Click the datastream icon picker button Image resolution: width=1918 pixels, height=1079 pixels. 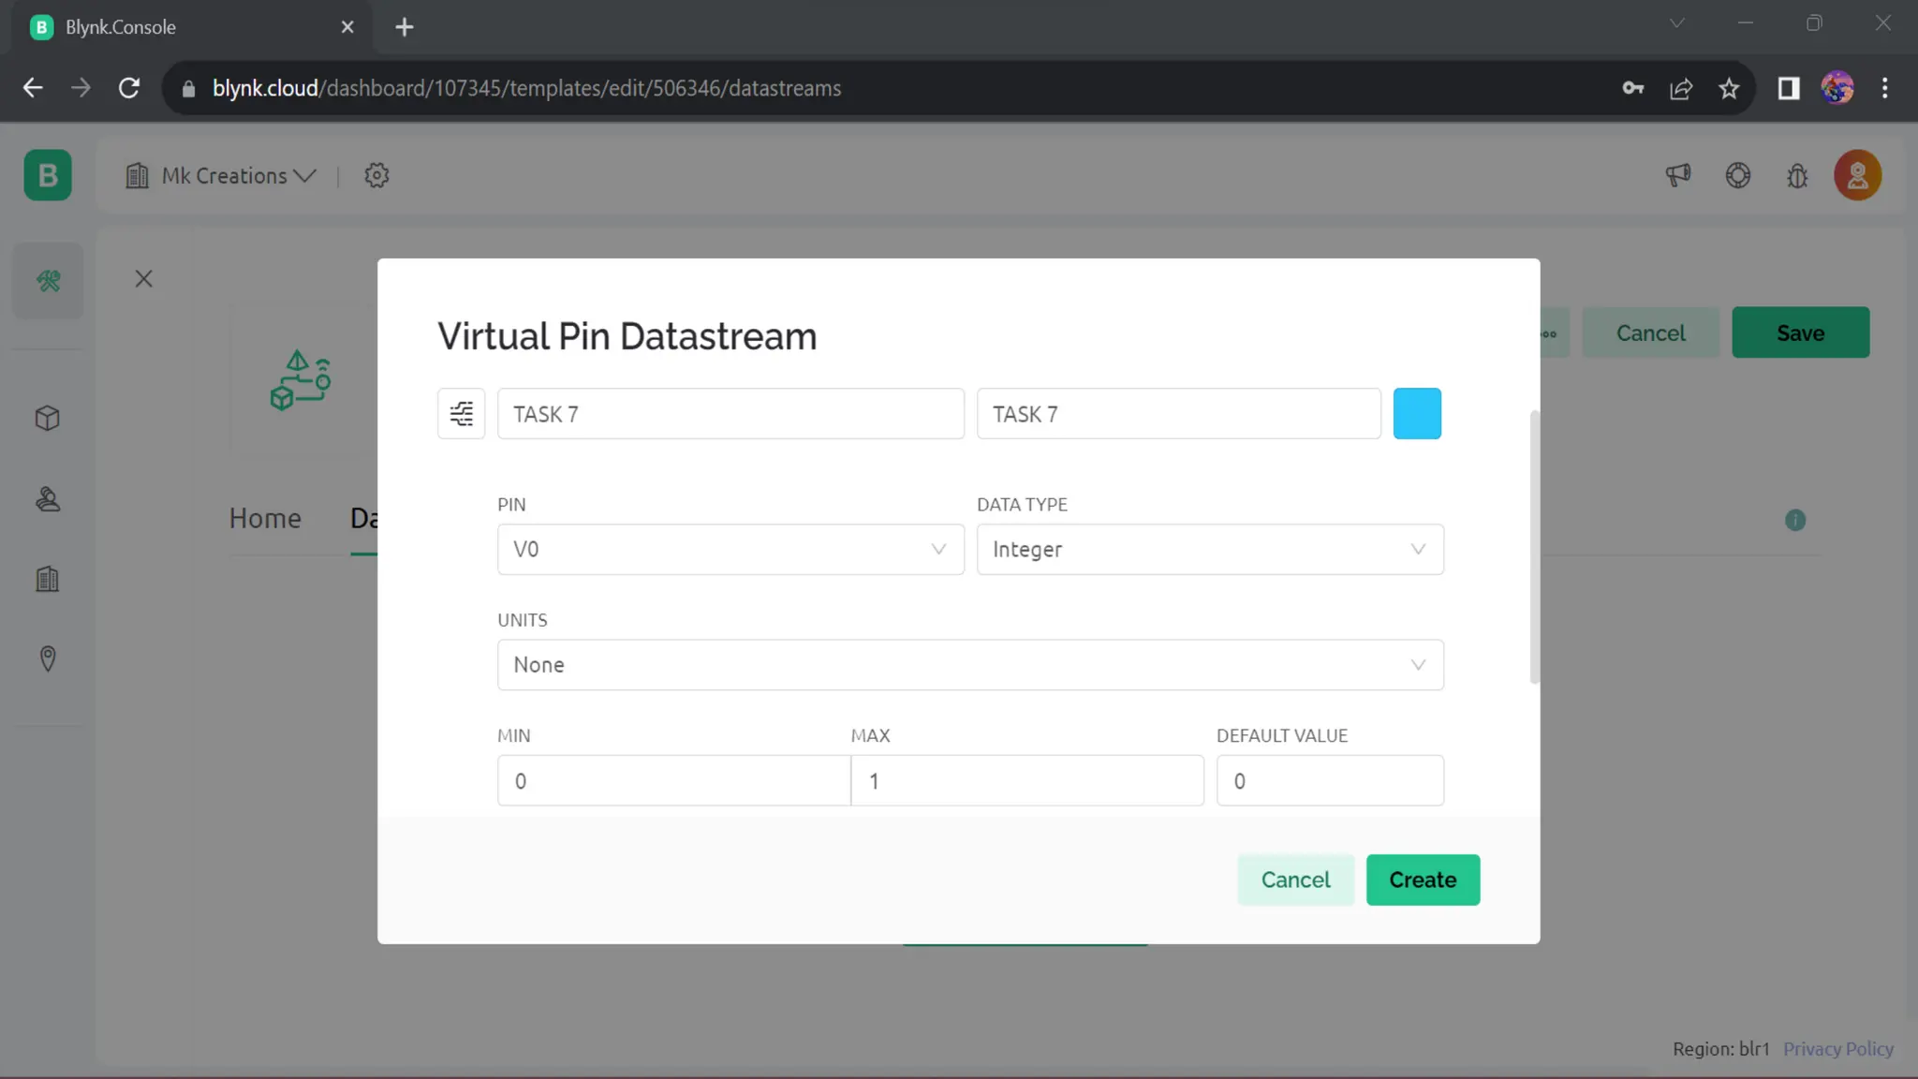tap(461, 413)
